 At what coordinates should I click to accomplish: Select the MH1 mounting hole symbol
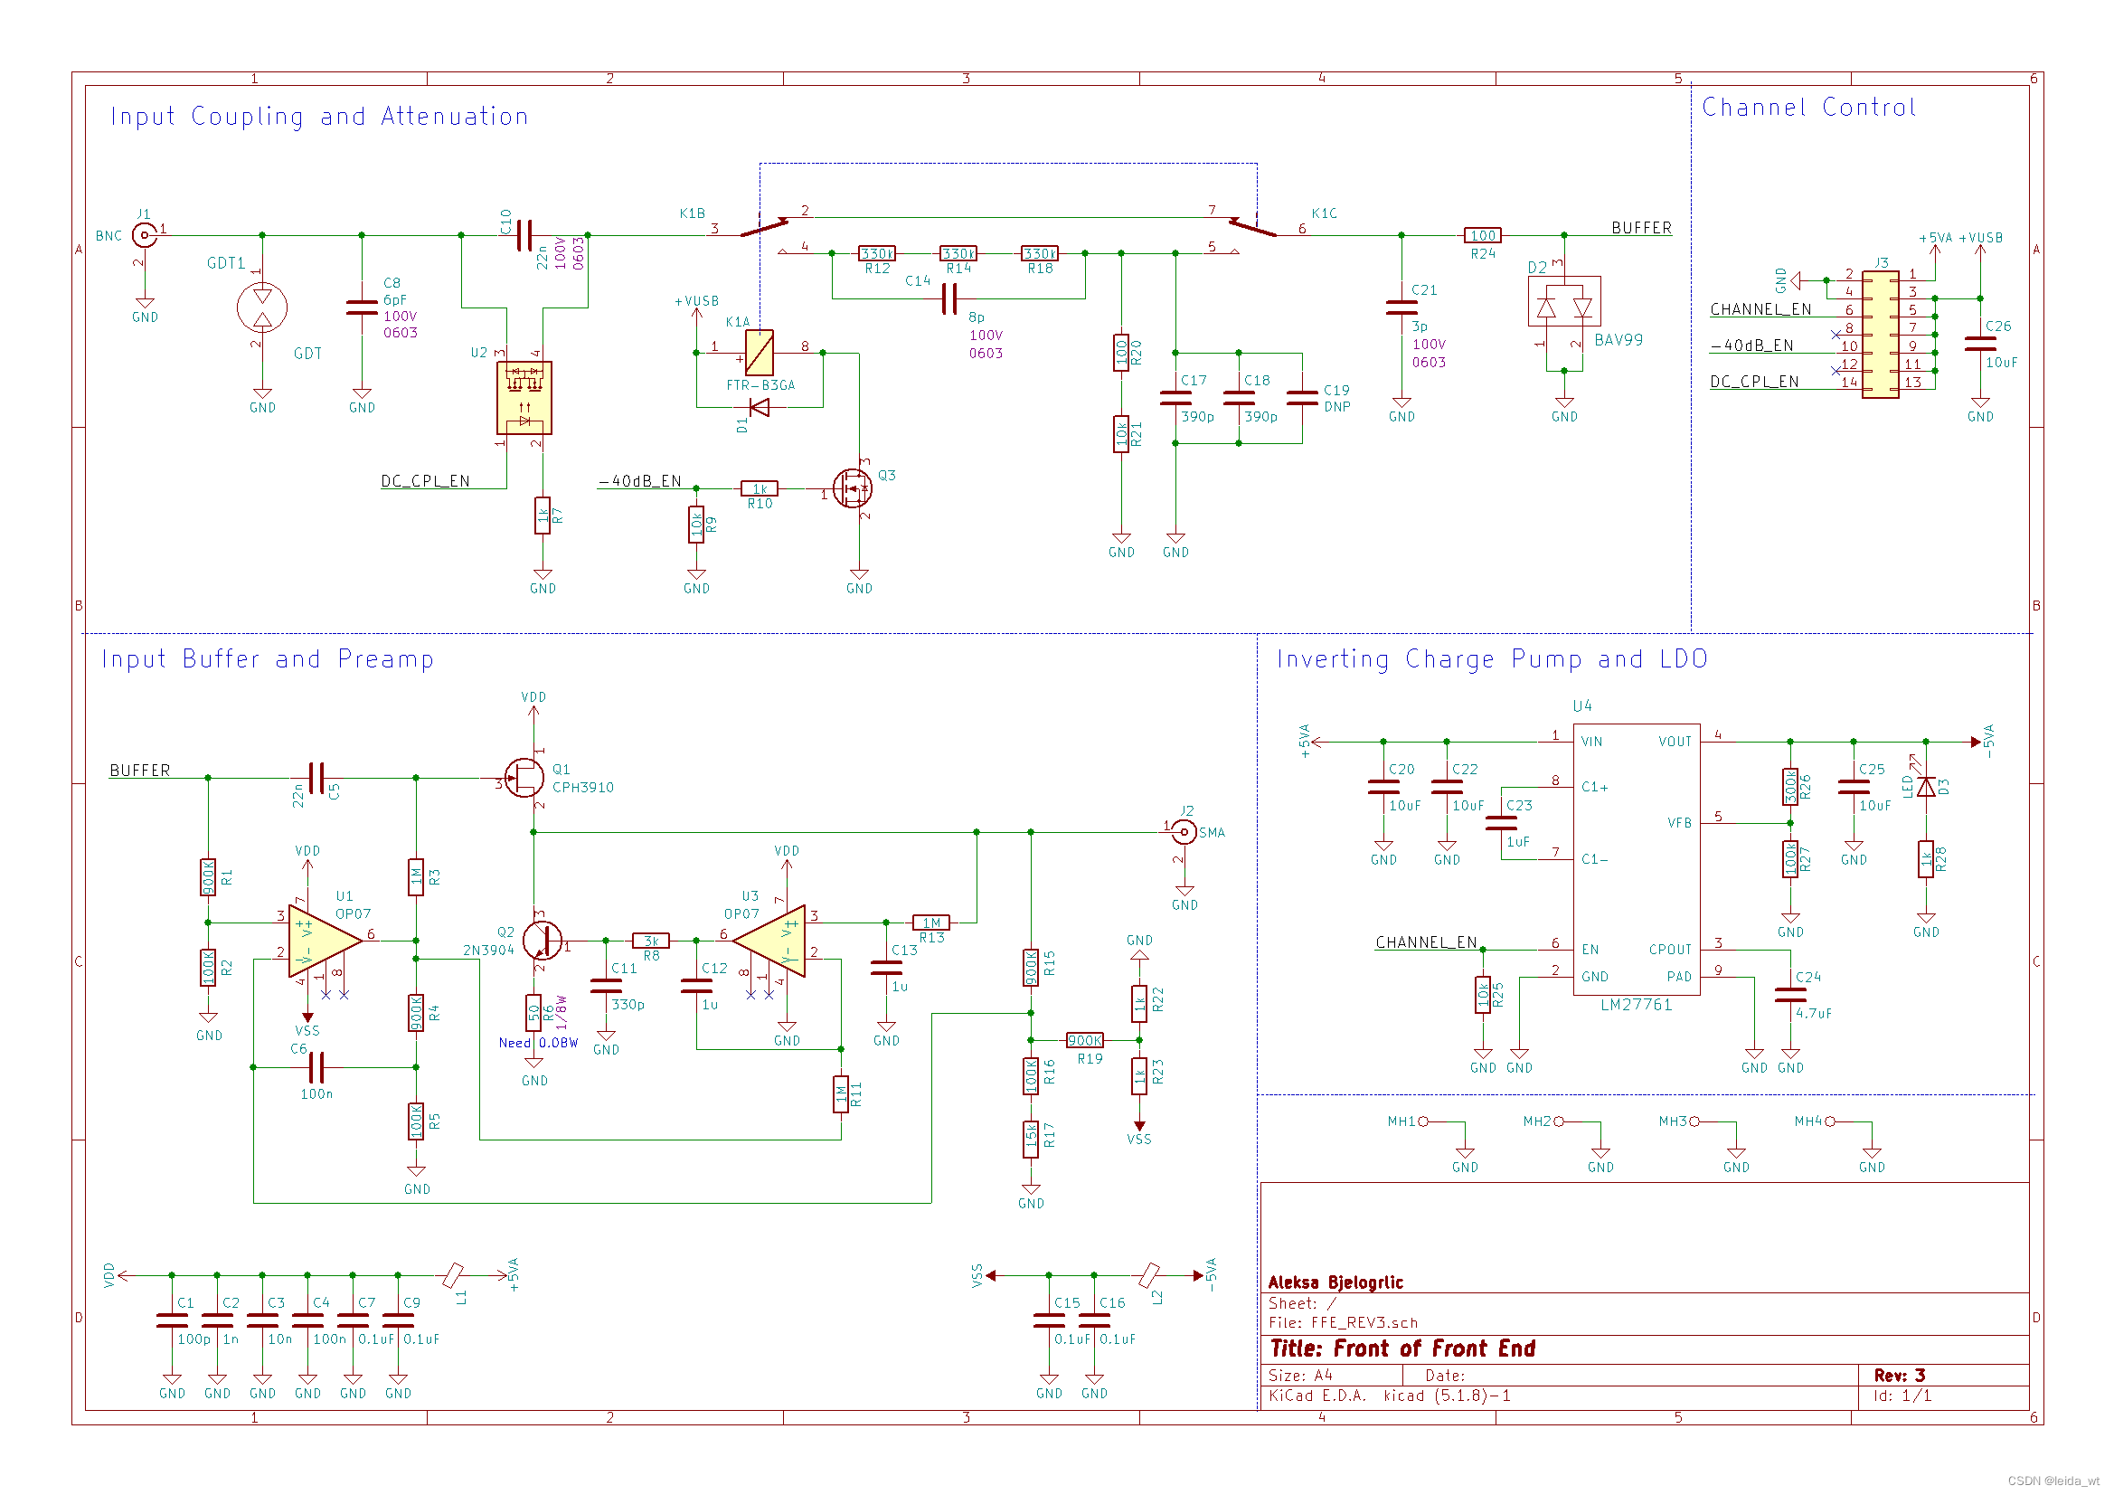(x=1423, y=1122)
